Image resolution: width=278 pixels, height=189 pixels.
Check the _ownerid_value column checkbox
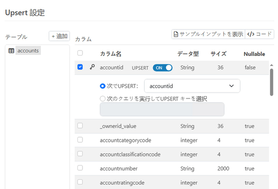[x=80, y=126]
